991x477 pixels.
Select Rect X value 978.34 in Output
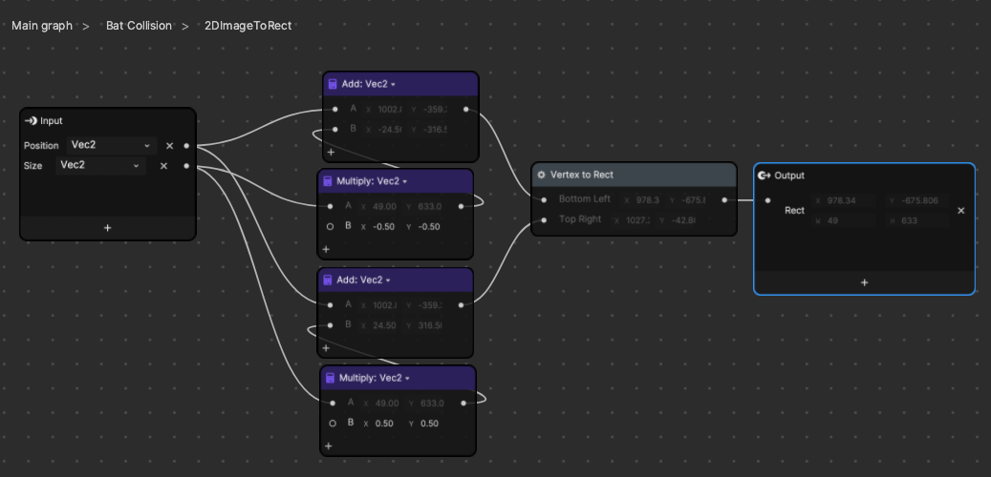(844, 200)
